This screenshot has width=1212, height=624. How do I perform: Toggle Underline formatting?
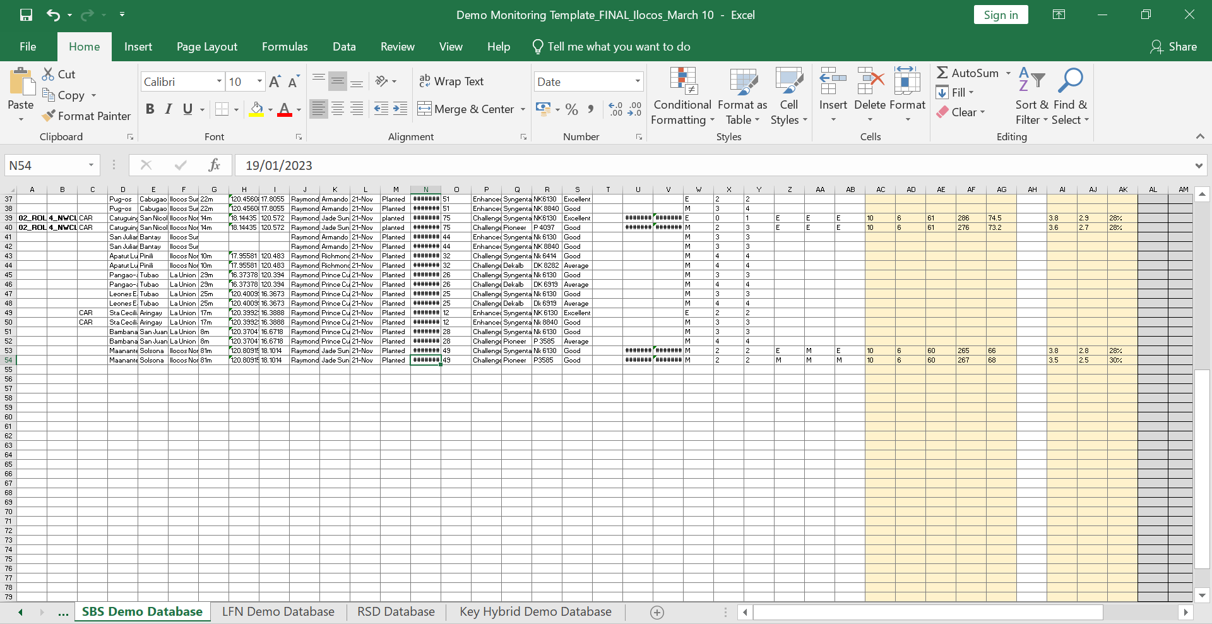[187, 109]
